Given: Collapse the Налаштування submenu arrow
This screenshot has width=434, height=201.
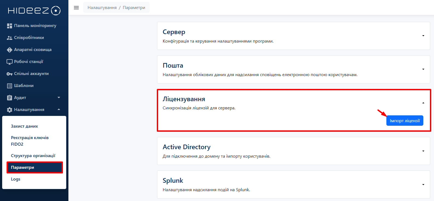Looking at the screenshot, I should (59, 110).
